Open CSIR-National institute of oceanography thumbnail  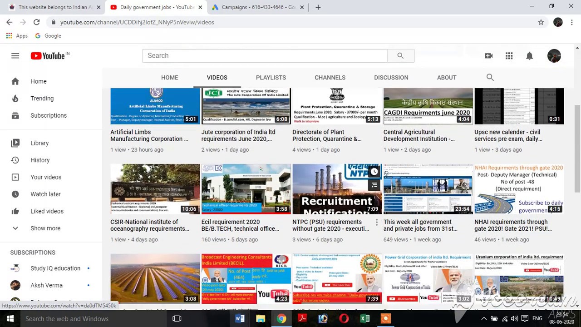[x=155, y=189]
